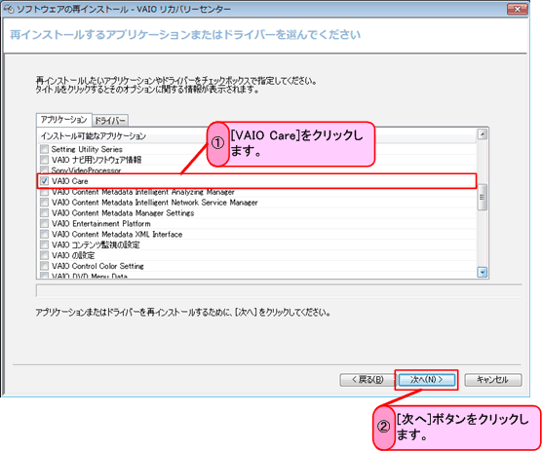The height and width of the screenshot is (451, 542).
Task: Select VAIO の設定 title text
Action: pyautogui.click(x=73, y=255)
